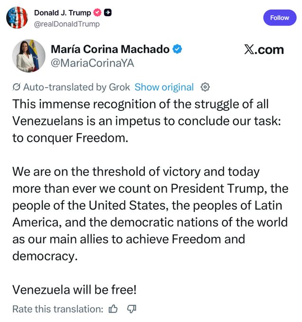The width and height of the screenshot is (302, 322).
Task: Click the Grok auto-translate icon
Action: [x=16, y=87]
